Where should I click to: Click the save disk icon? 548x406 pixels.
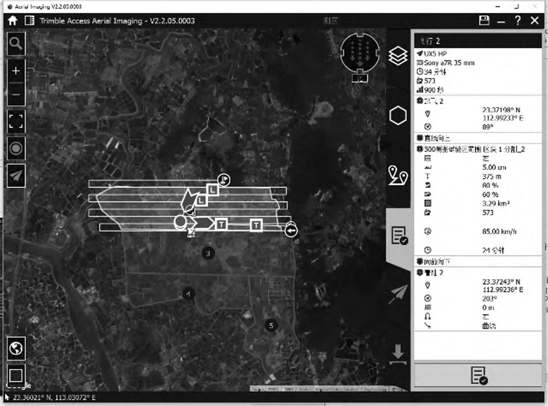click(484, 21)
